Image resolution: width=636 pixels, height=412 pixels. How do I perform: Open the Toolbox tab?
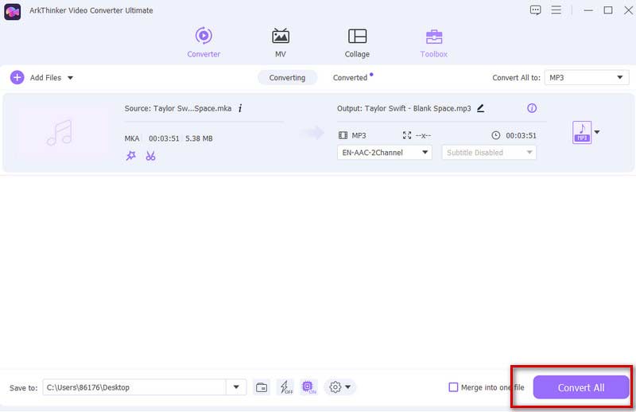433,43
